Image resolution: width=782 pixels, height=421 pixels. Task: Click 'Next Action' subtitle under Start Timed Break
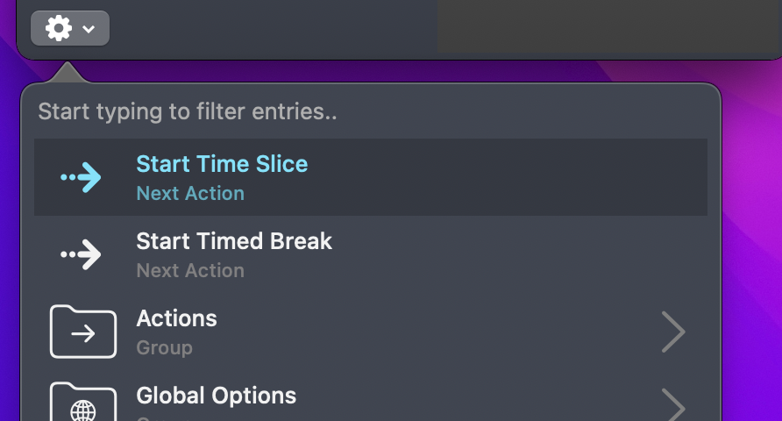pos(190,271)
